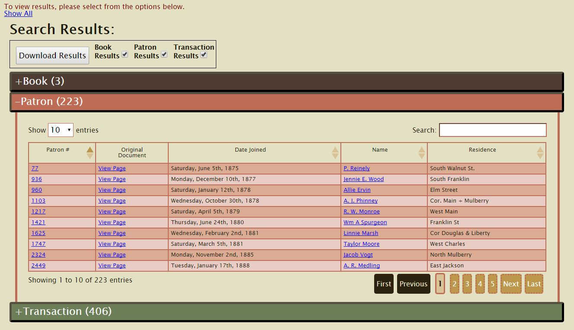Click the Date Joined ascending sort arrow

tap(335, 150)
